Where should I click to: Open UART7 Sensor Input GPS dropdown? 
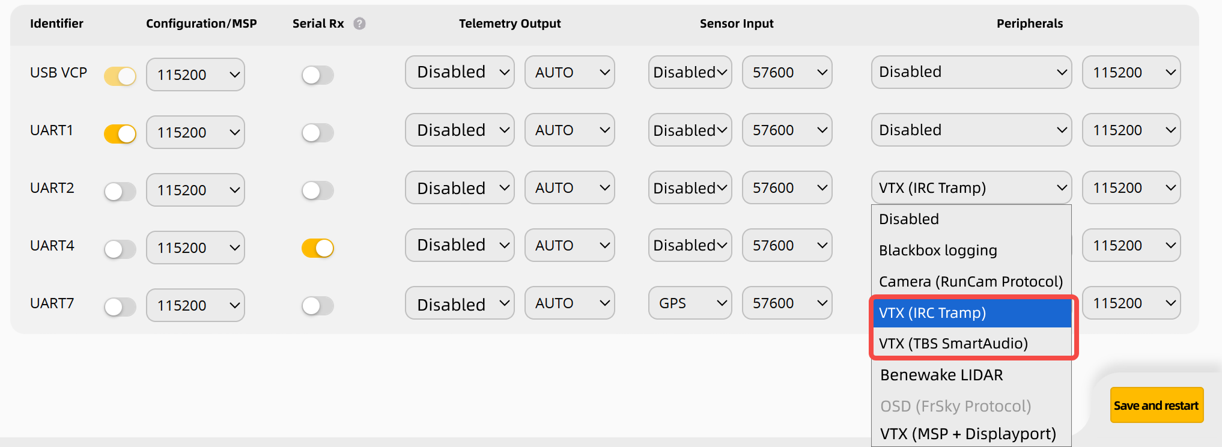point(690,303)
